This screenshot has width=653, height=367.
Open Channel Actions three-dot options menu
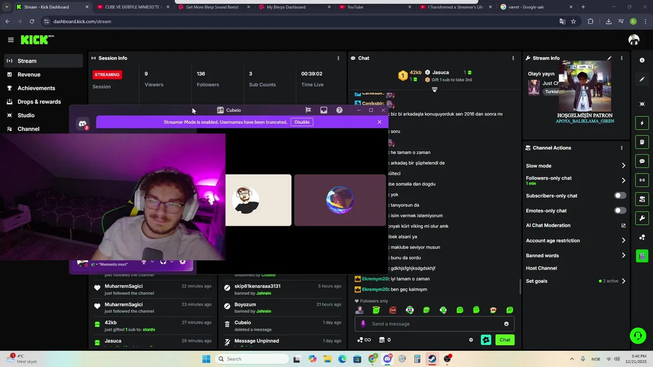(621, 148)
